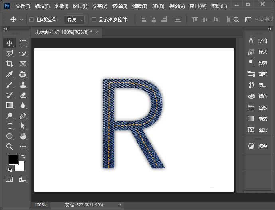Open the 视图(V) menu
Screen dimensions: 275x210
177,6
